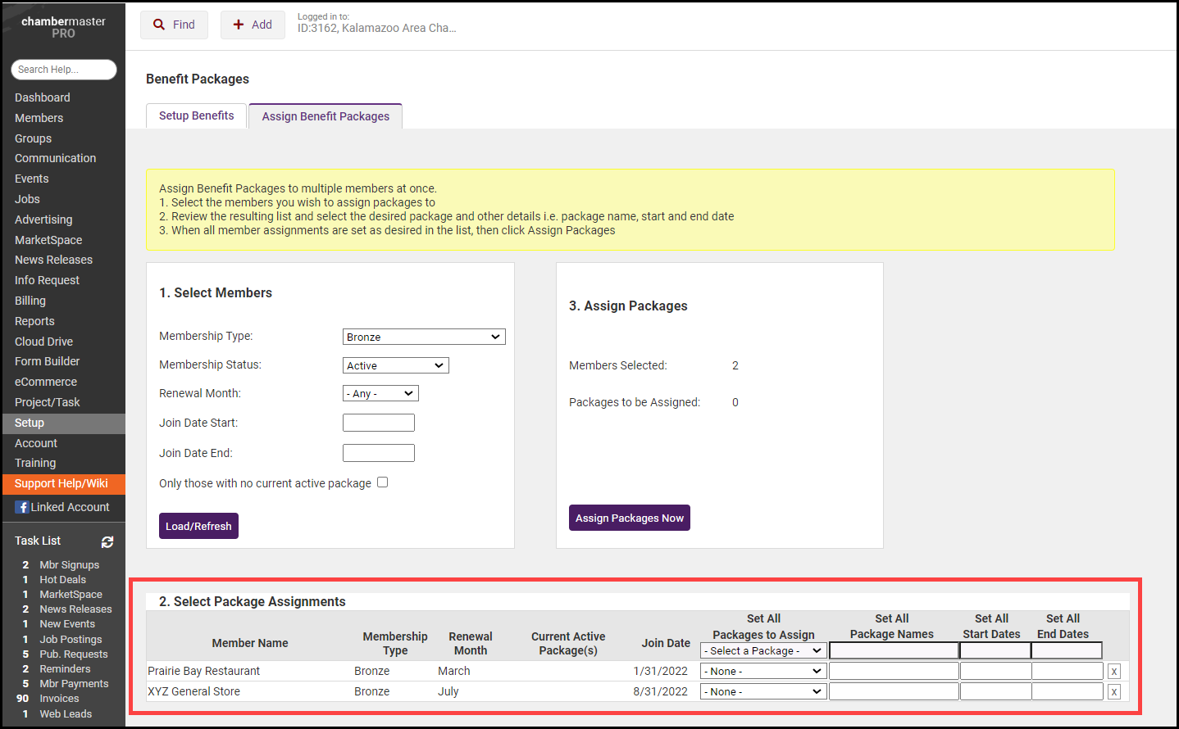Open the Membership Type dropdown
The width and height of the screenshot is (1179, 729).
pos(423,337)
